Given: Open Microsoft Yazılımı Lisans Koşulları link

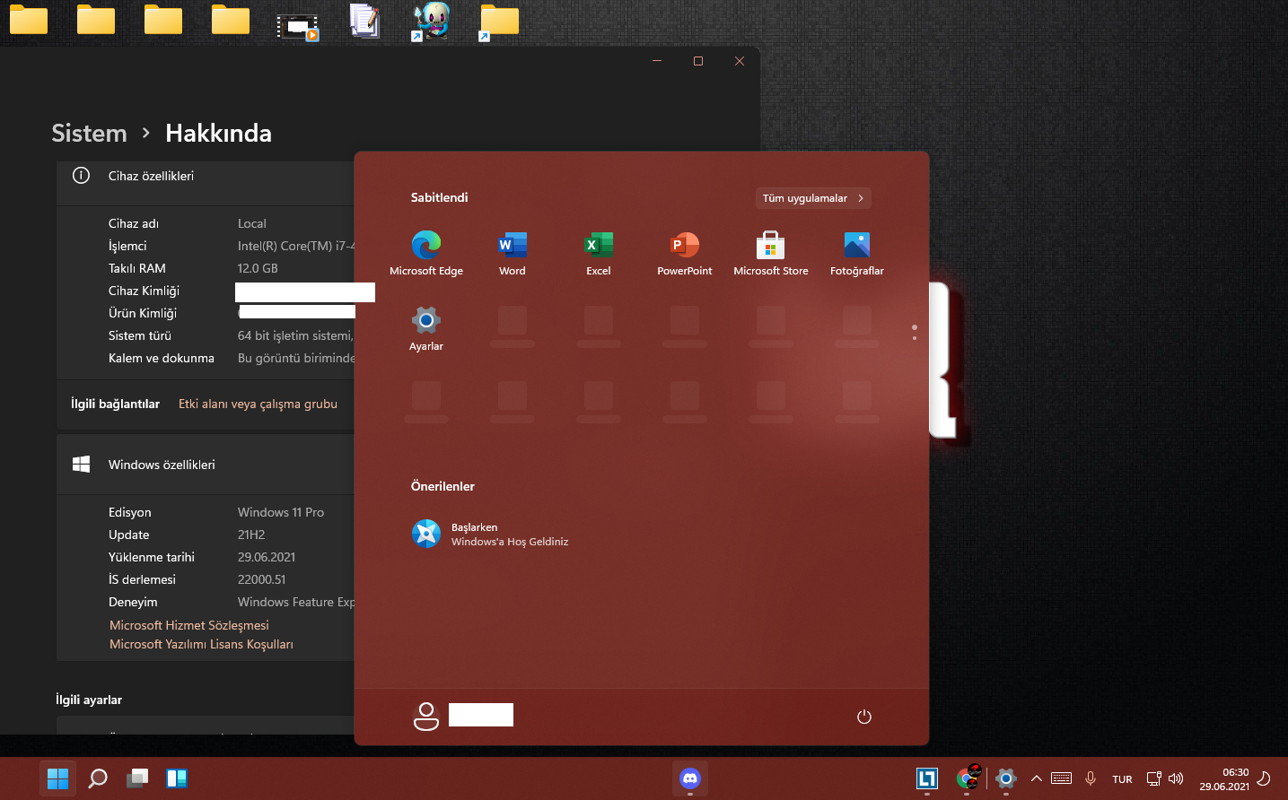Looking at the screenshot, I should 201,644.
